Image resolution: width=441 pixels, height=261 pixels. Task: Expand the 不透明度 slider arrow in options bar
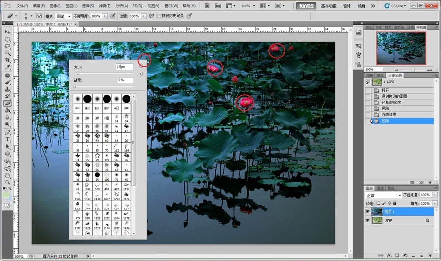tap(105, 16)
